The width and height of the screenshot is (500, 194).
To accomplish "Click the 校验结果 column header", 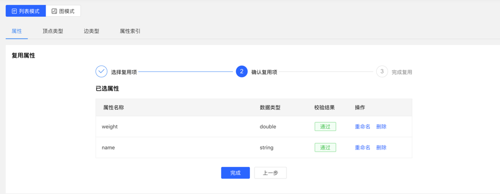I will tap(324, 107).
